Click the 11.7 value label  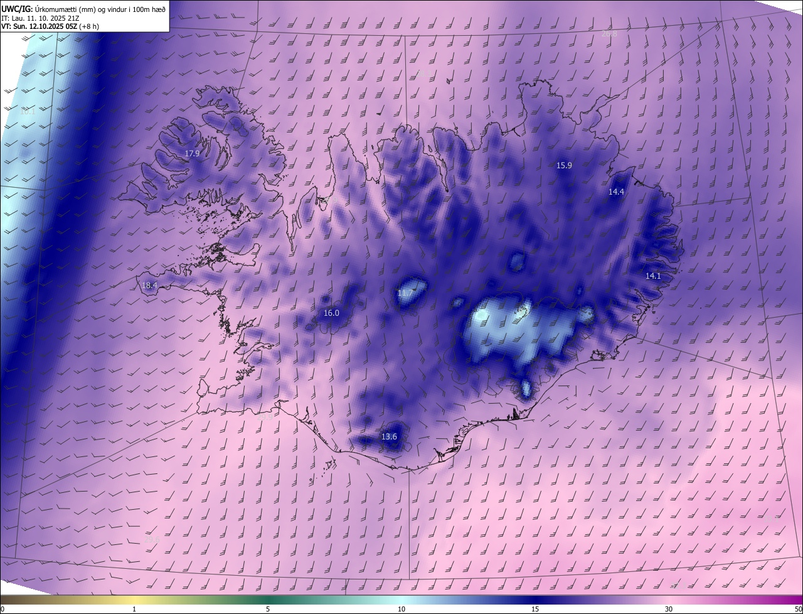click(406, 293)
